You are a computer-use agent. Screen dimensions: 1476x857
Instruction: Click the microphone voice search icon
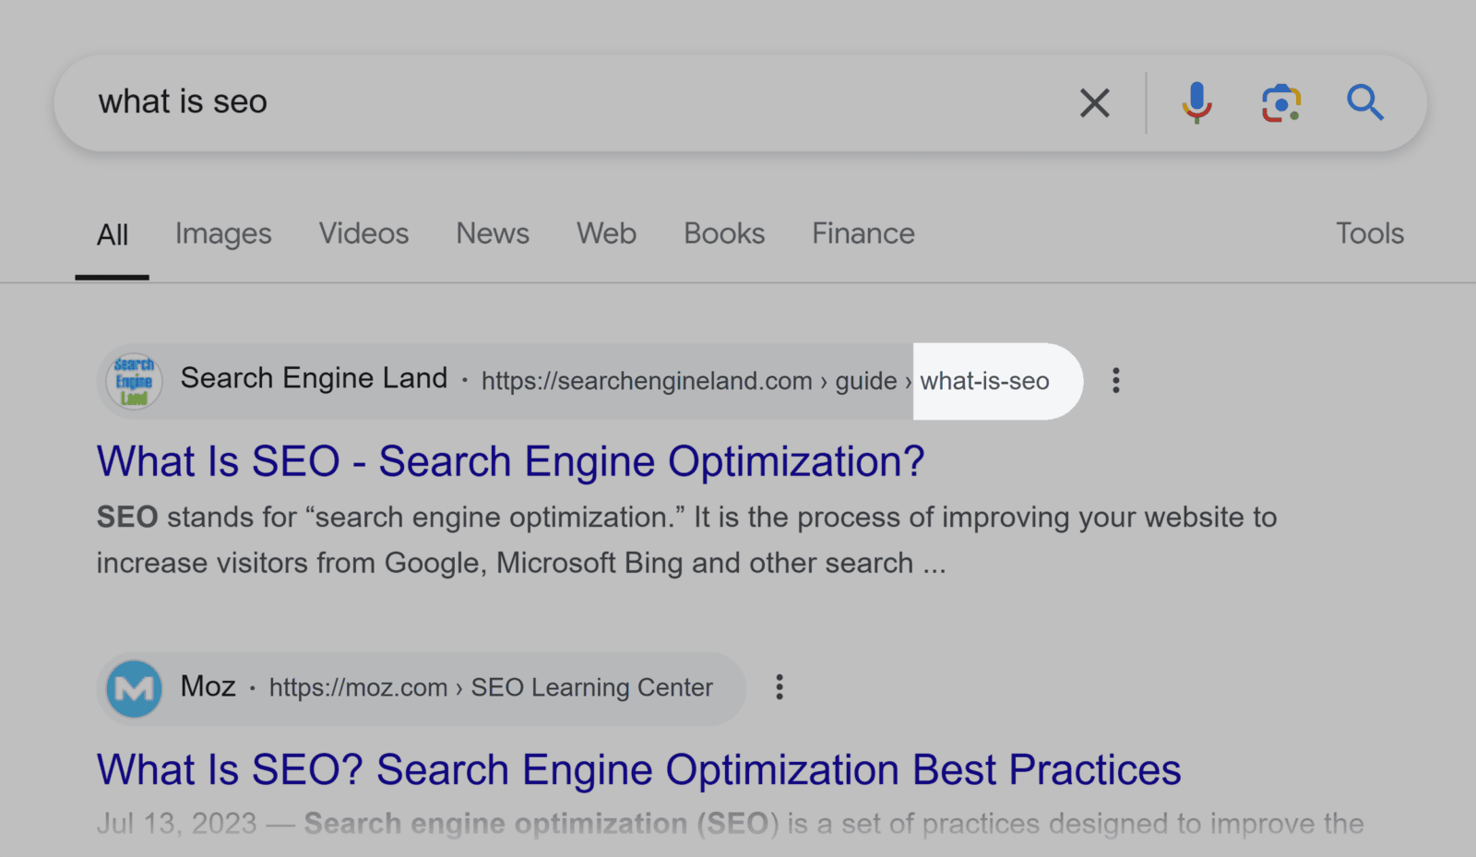click(x=1196, y=102)
